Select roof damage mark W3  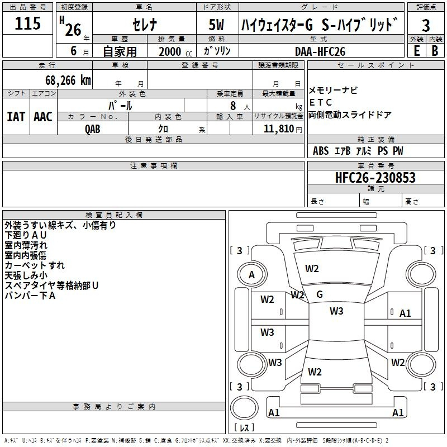[x=336, y=311]
